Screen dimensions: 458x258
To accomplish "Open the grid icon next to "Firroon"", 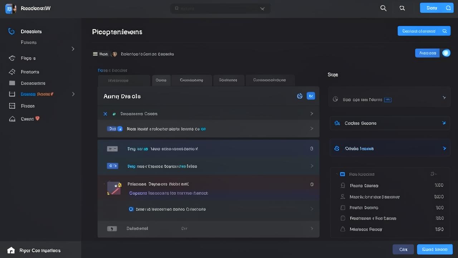I will coord(12,106).
